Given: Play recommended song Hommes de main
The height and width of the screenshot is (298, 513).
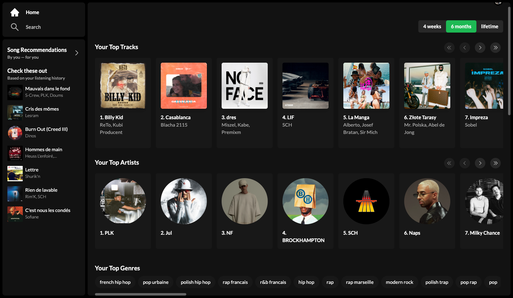Looking at the screenshot, I should point(44,153).
